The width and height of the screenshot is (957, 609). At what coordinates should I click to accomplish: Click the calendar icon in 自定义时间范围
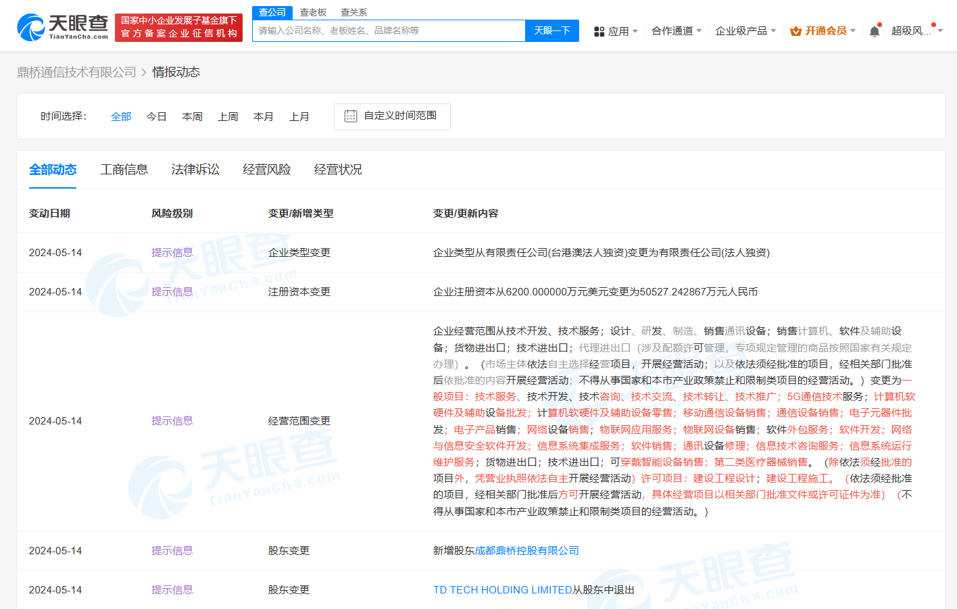click(350, 116)
